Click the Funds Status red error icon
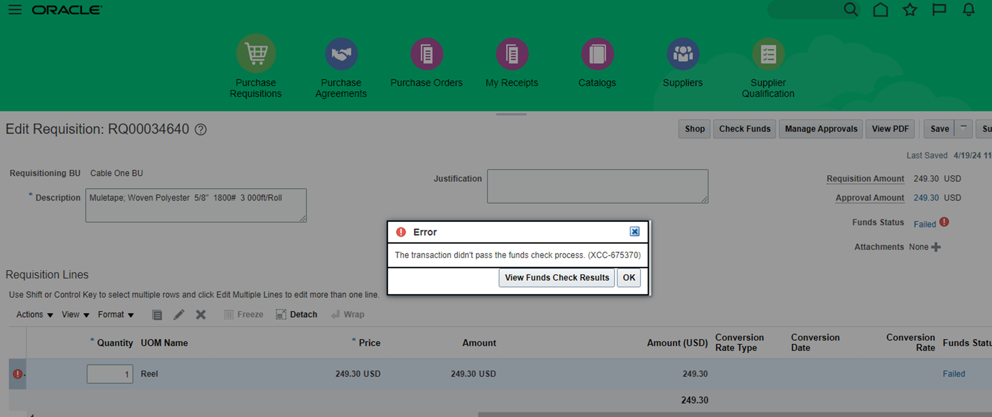Screen dimensions: 992x417 pyautogui.click(x=944, y=222)
